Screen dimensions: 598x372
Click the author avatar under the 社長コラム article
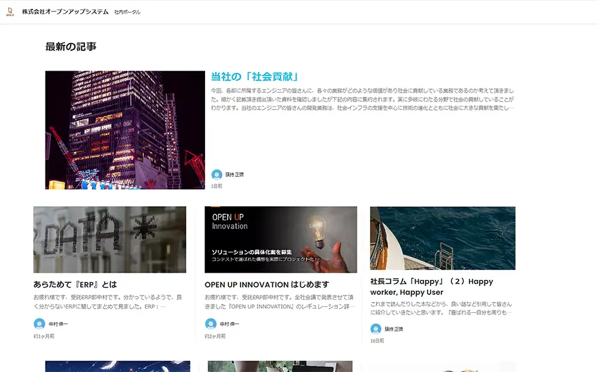(376, 329)
